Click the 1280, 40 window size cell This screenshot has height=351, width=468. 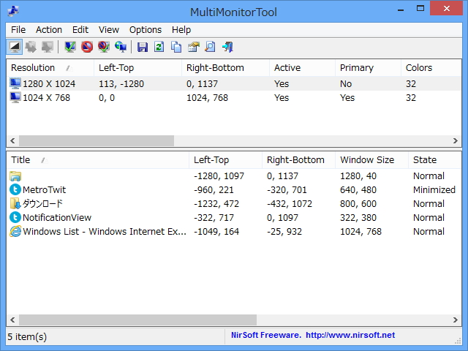(358, 176)
